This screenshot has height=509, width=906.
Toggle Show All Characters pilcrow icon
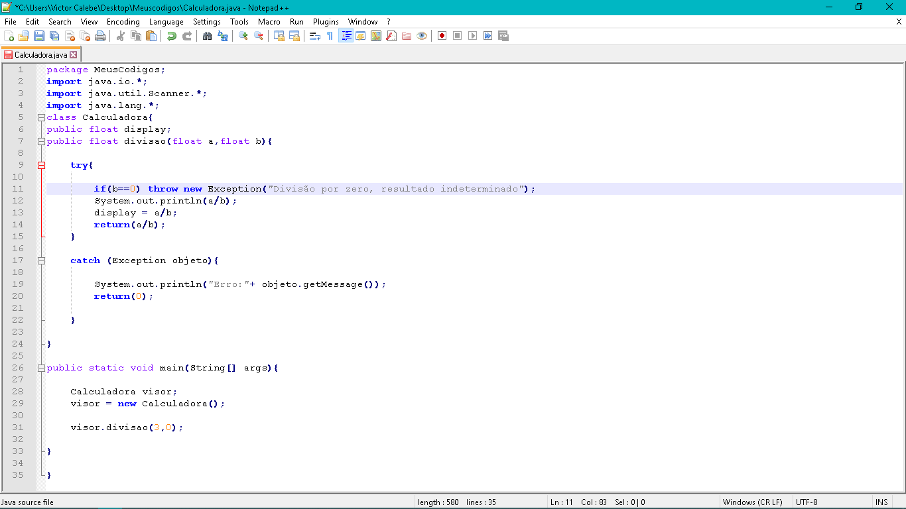[330, 36]
